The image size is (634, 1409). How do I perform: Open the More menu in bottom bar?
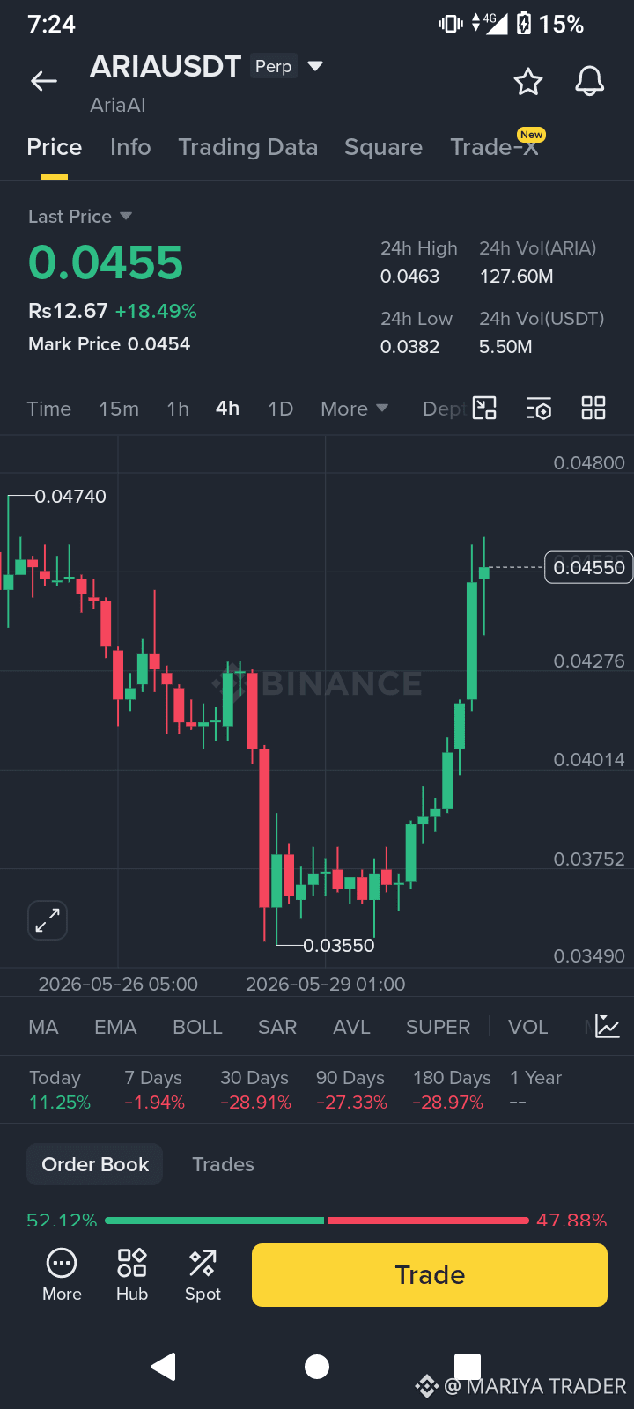(62, 1275)
